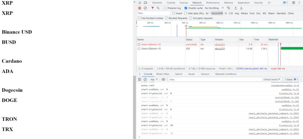Screen dimensions: 303x139
Task: Open the Memory tab
Action: coord(228,3)
